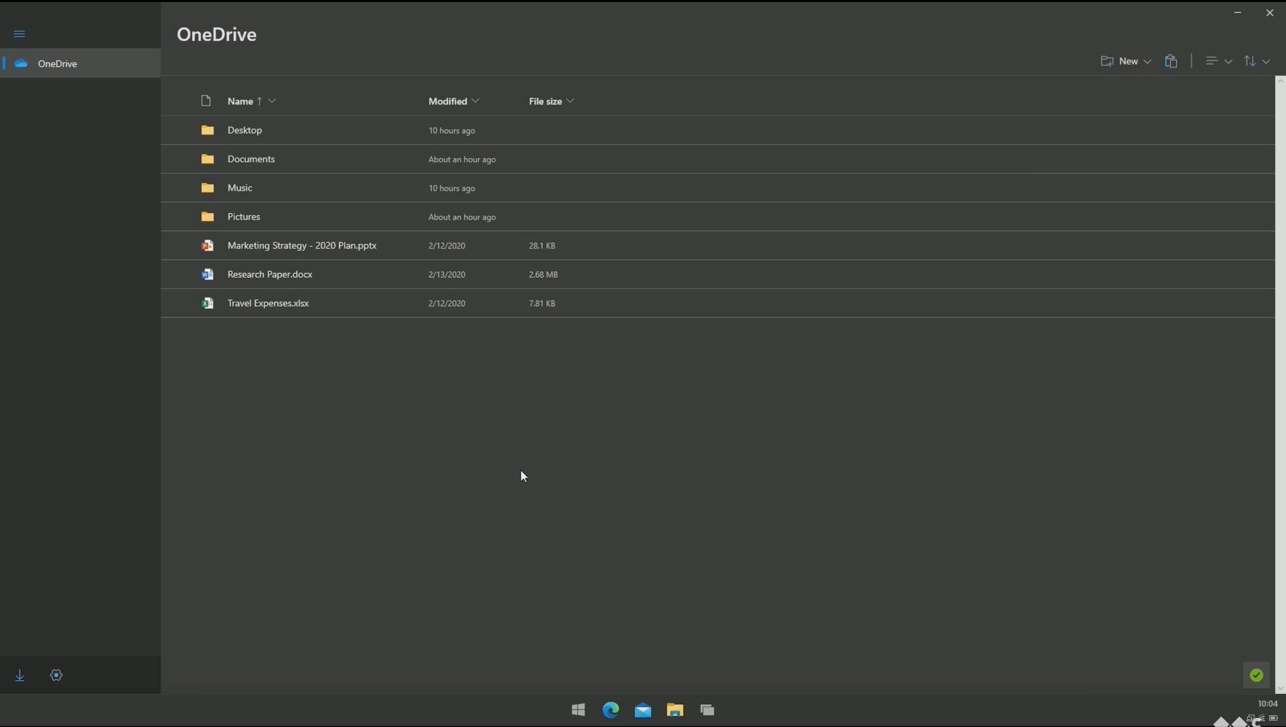
Task: Open the settings gear icon in sidebar
Action: [x=56, y=675]
